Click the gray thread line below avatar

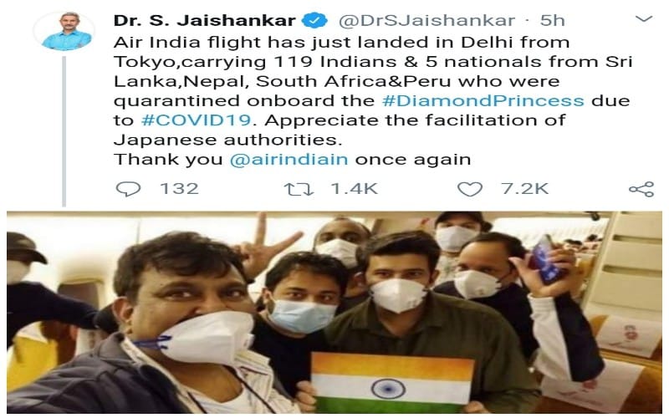click(64, 131)
